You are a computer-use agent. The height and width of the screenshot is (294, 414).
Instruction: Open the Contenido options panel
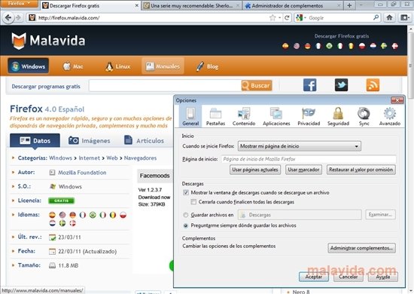[x=244, y=116]
